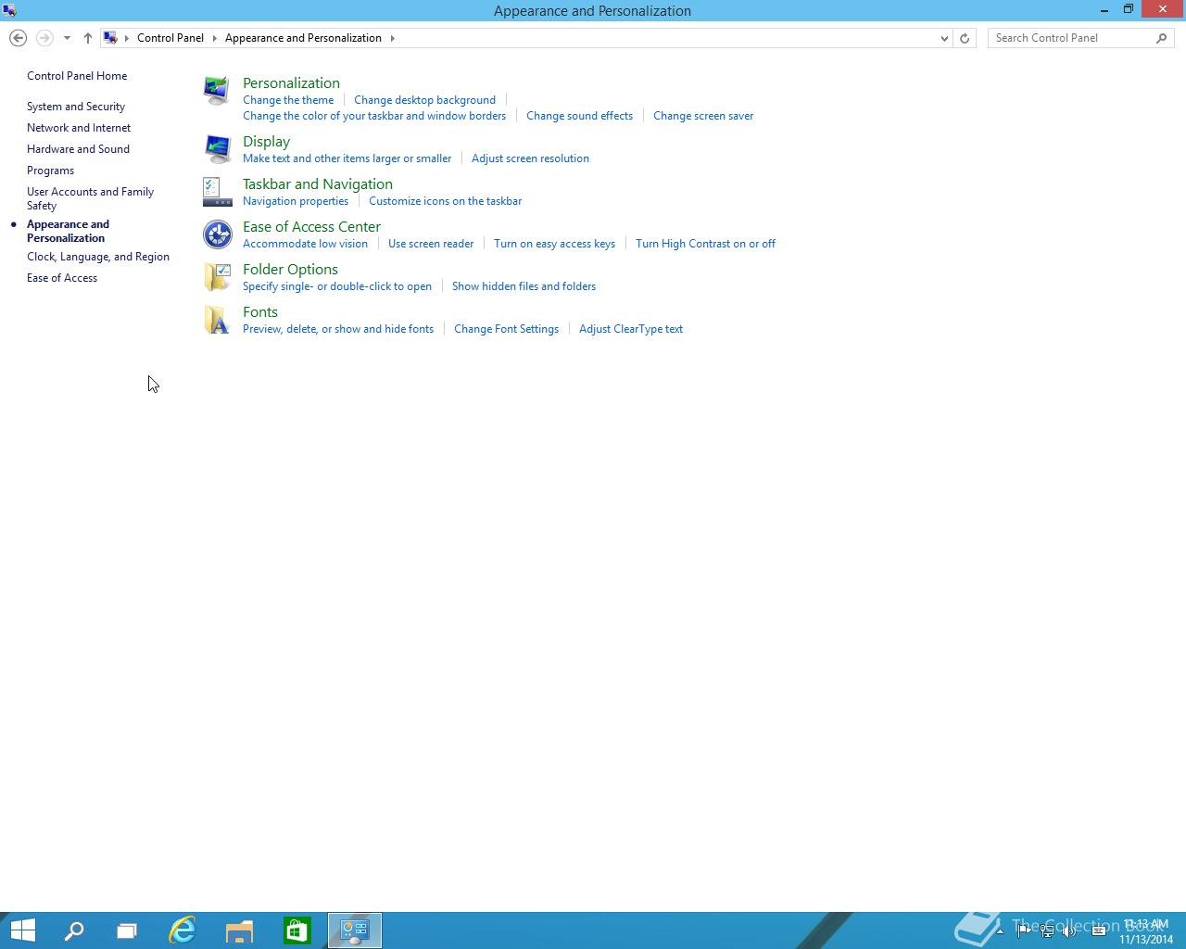Click Turn High Contrast on or off
This screenshot has height=949, width=1186.
coord(705,244)
